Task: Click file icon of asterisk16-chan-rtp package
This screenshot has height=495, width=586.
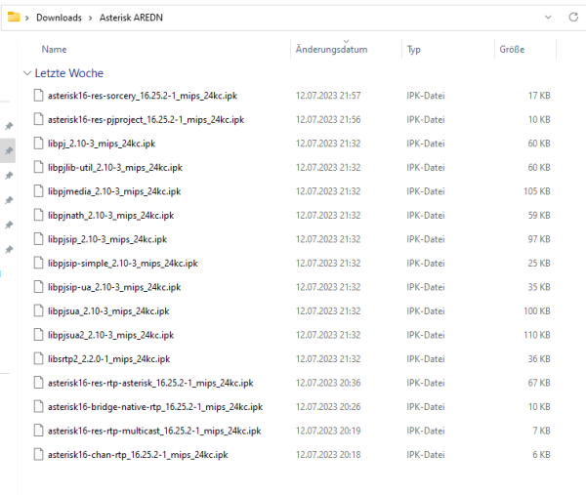Action: (38, 455)
